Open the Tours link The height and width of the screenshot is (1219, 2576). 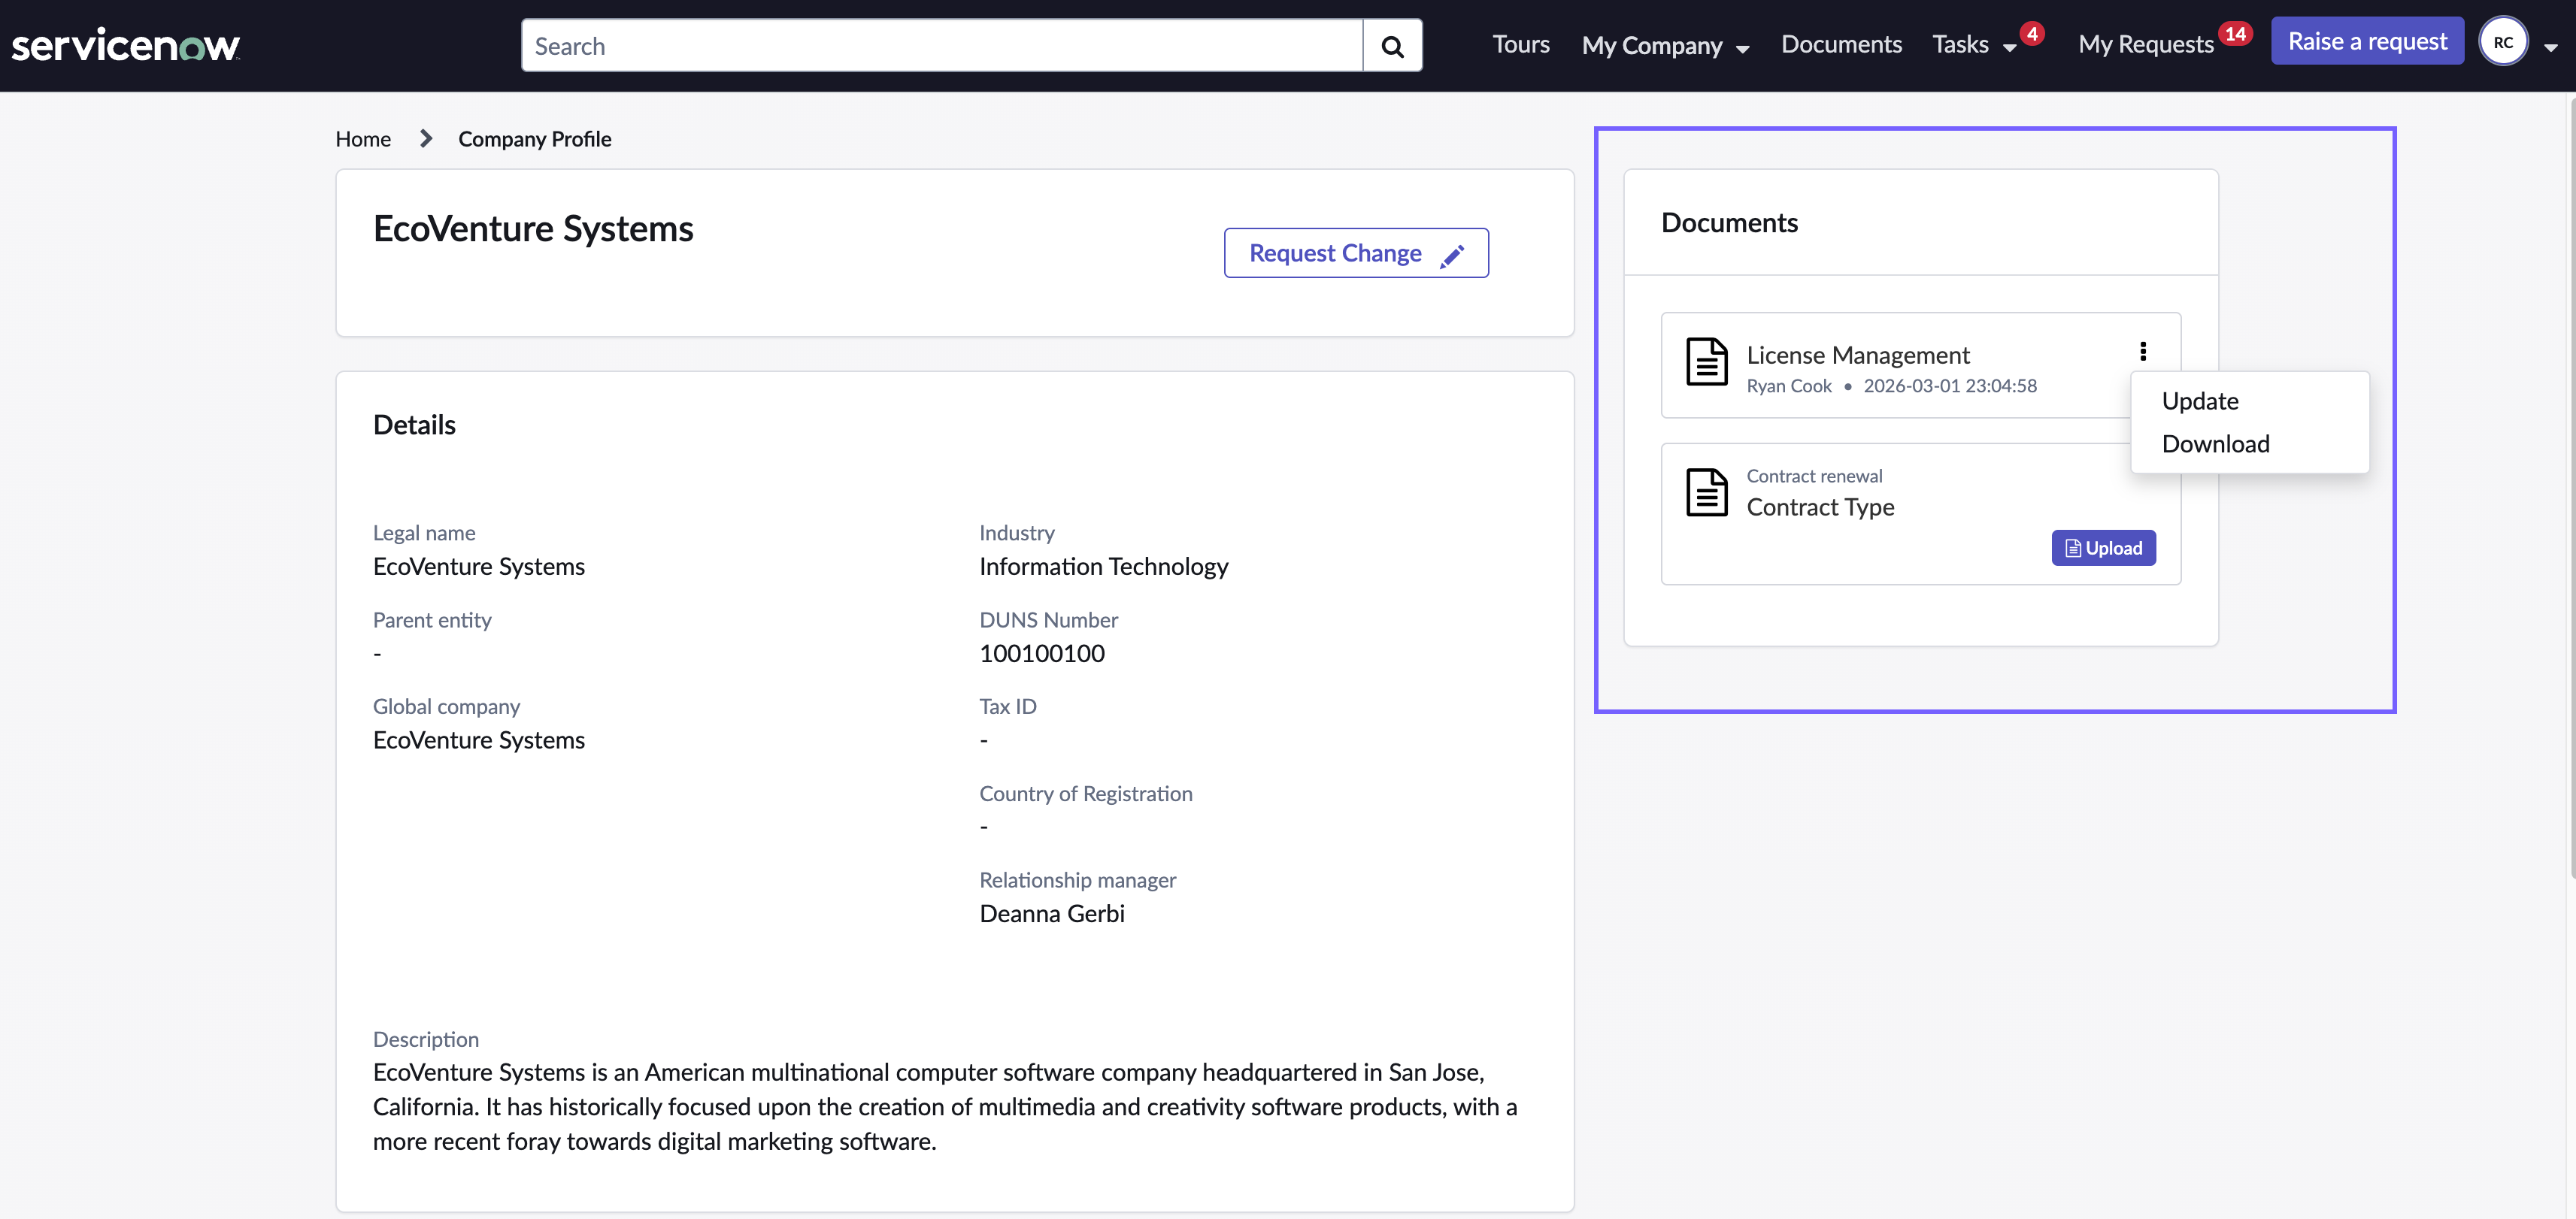coord(1520,44)
